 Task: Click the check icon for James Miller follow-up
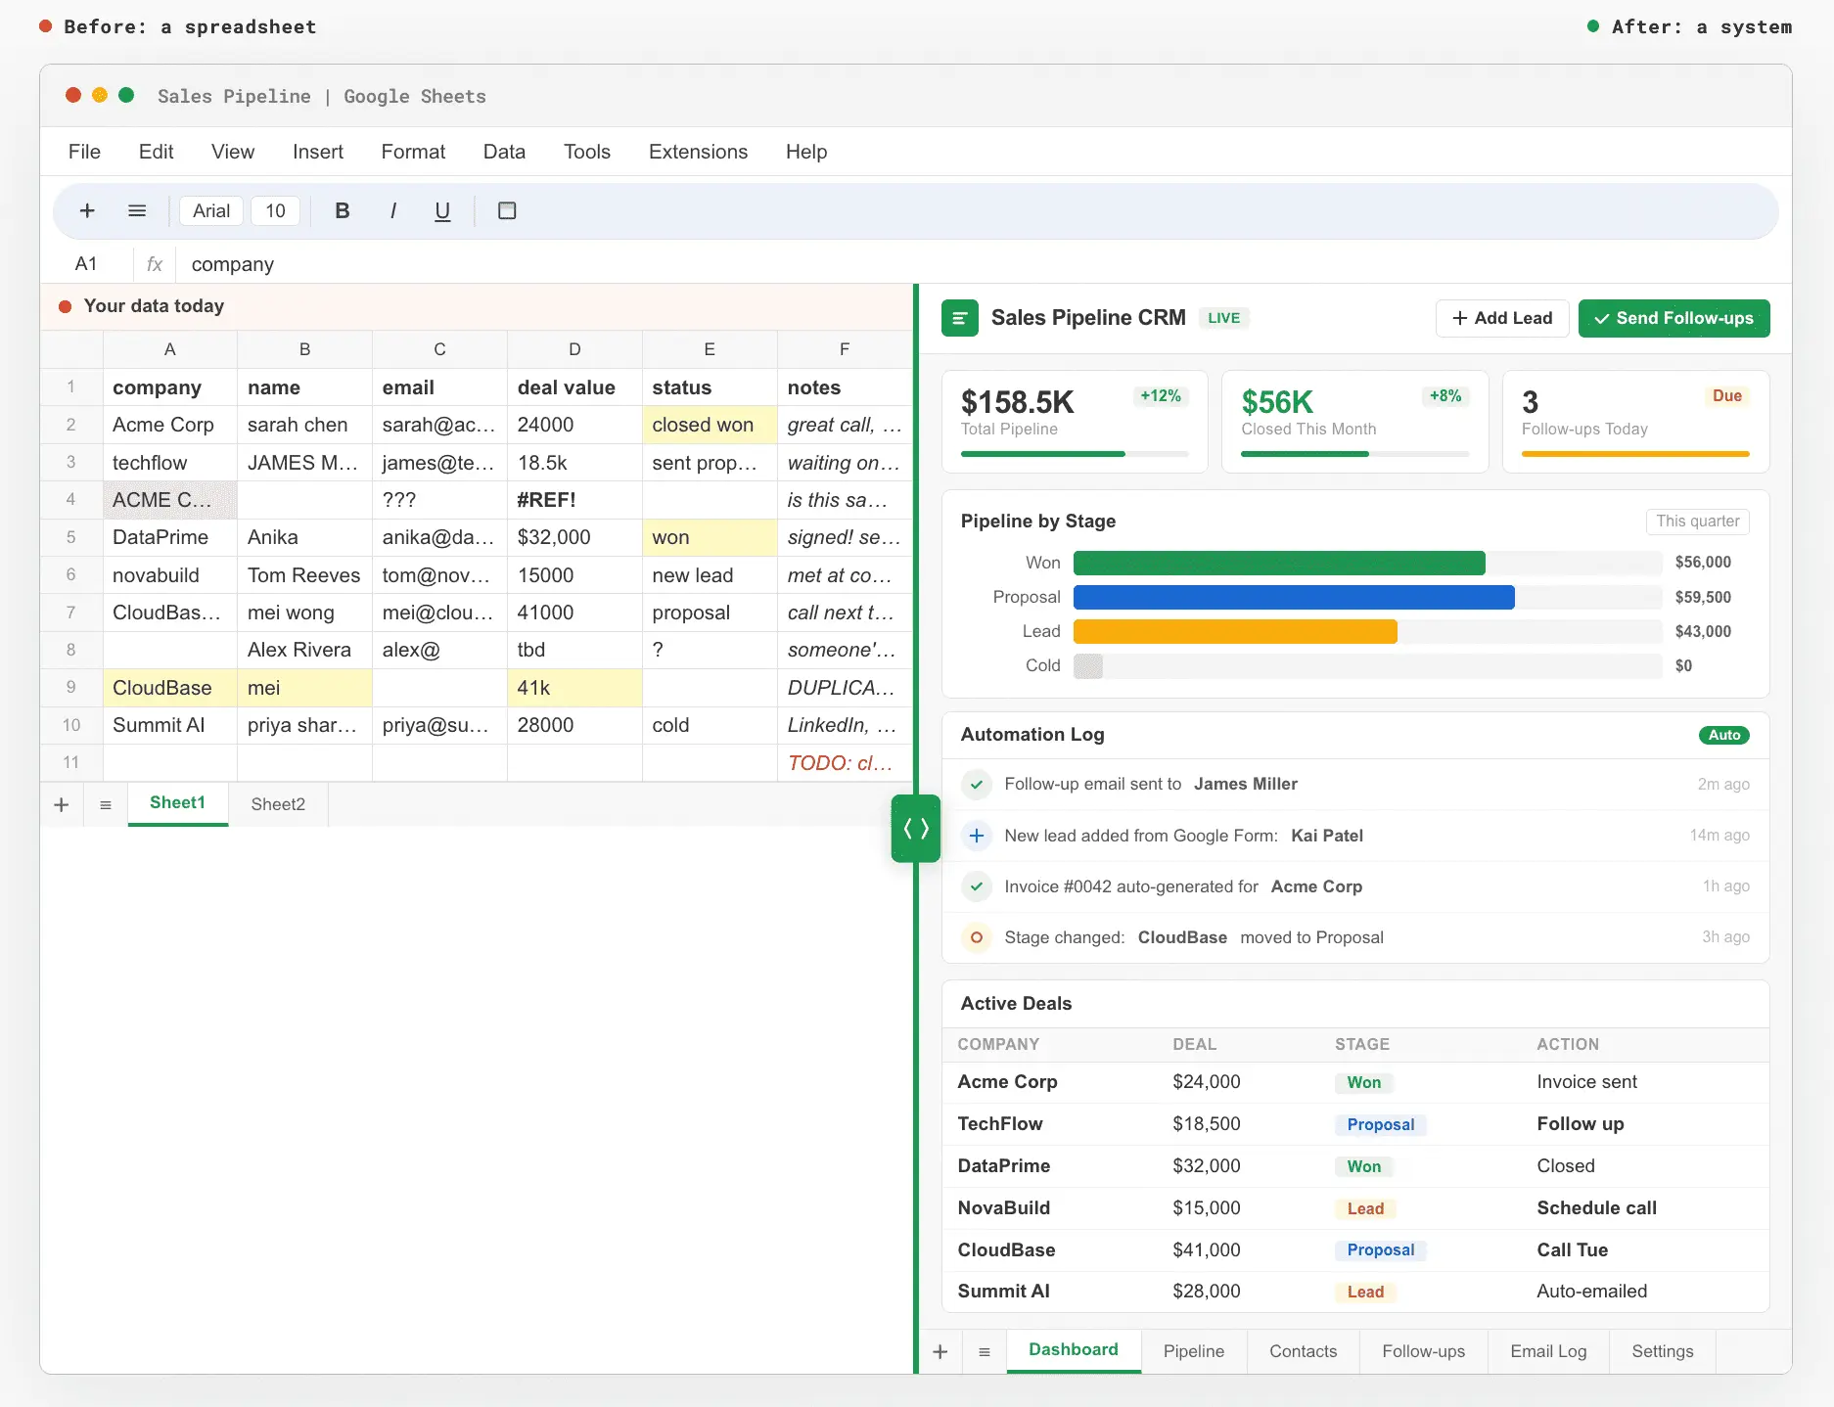[976, 784]
